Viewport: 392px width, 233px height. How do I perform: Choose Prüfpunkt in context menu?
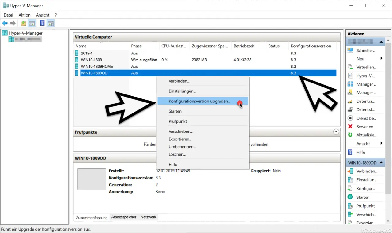(x=203, y=121)
